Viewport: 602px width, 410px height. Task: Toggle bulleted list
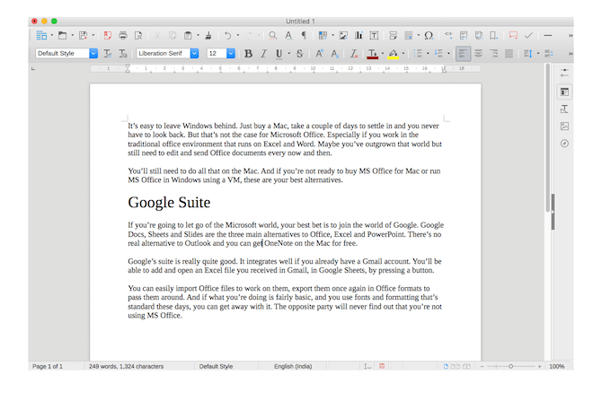[418, 54]
